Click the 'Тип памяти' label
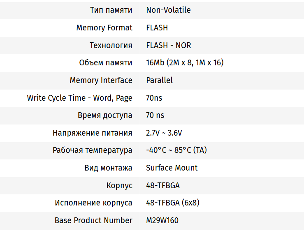Image resolution: width=304 pixels, height=233 pixels. 111,10
